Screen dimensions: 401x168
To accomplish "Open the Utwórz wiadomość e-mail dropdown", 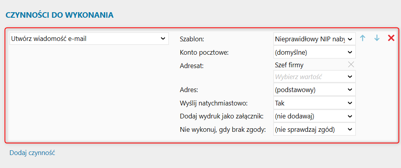I will click(88, 39).
